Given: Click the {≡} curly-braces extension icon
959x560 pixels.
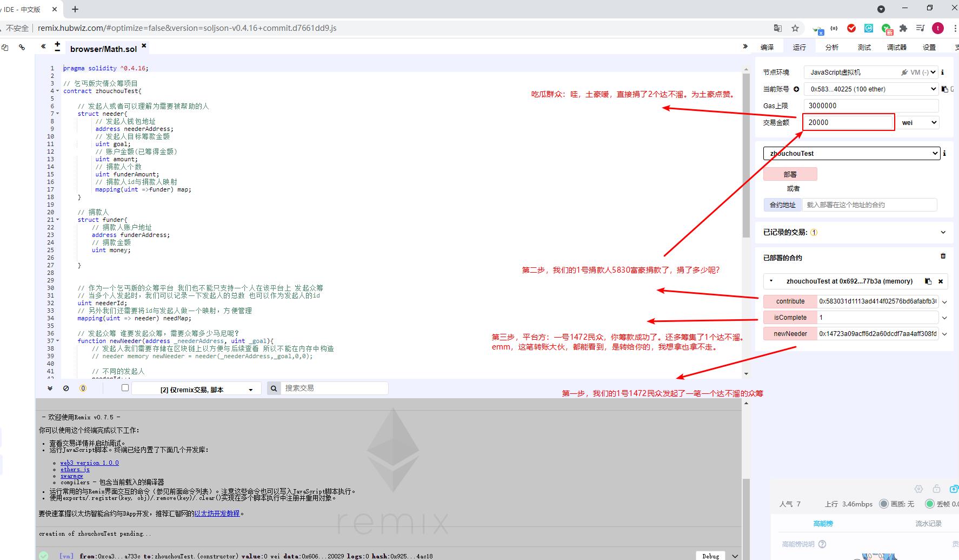Looking at the screenshot, I should point(834,28).
